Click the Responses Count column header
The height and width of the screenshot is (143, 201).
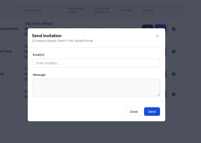76,11
